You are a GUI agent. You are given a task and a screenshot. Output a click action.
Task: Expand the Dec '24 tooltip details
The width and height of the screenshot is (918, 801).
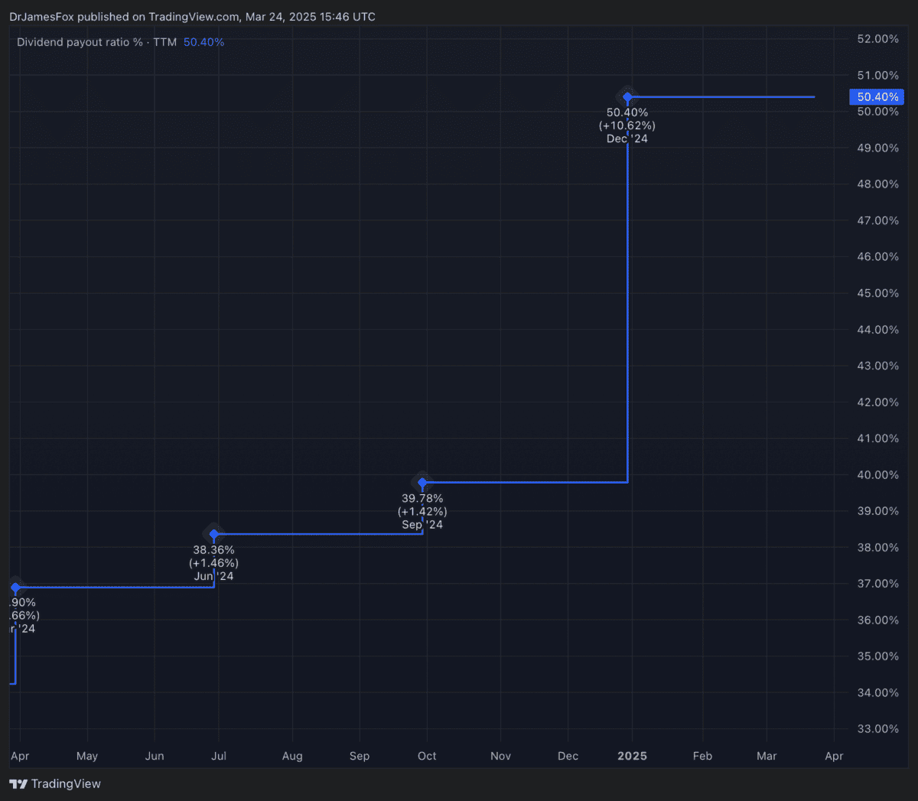point(627,125)
